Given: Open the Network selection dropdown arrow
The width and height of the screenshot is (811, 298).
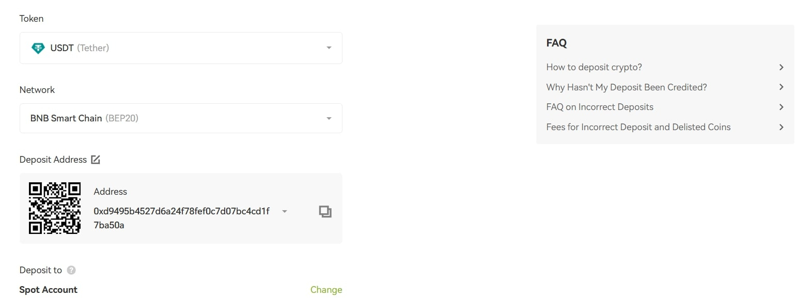Looking at the screenshot, I should 329,118.
